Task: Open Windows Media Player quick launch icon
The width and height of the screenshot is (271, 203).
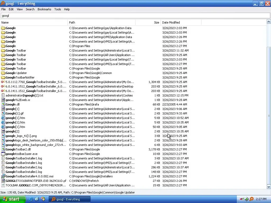Action: 43,199
